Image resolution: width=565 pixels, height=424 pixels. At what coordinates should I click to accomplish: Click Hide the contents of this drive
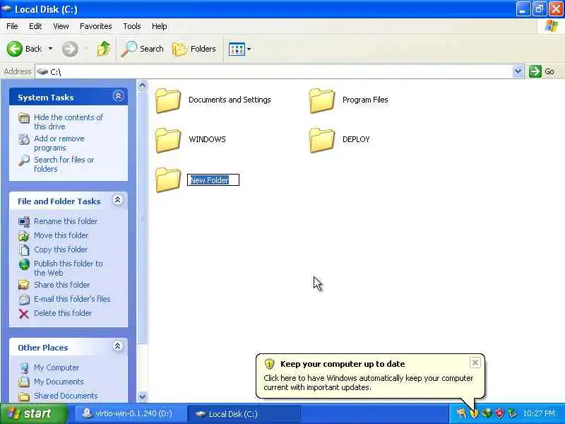[69, 122]
